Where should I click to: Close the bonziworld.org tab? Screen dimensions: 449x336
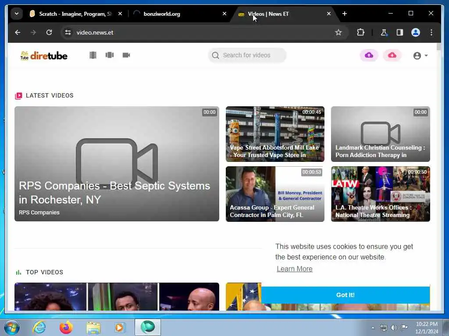point(224,14)
